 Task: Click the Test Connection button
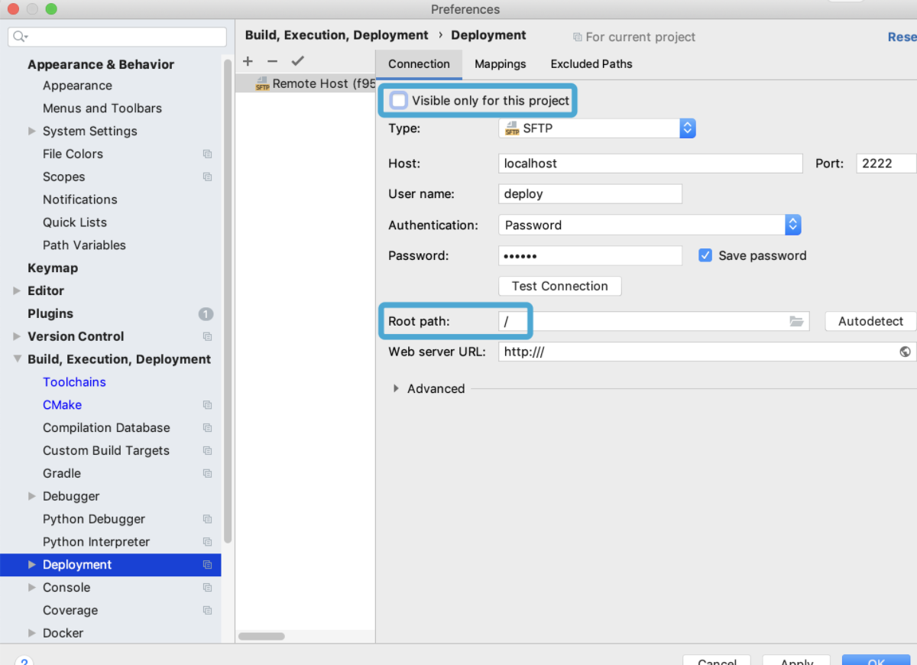[x=559, y=286]
